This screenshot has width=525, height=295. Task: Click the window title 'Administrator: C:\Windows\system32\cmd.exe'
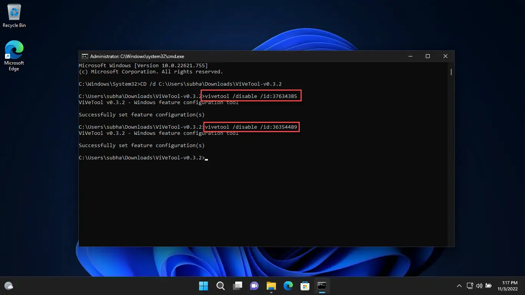[x=137, y=56]
